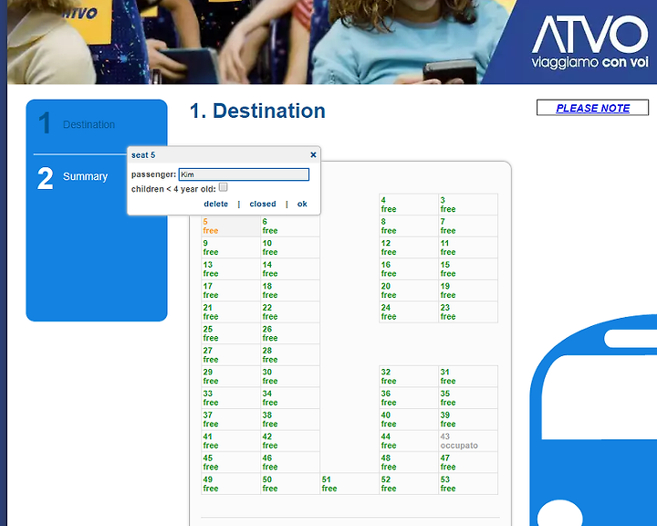Select seat 30 free
657x526 pixels.
pyautogui.click(x=290, y=376)
